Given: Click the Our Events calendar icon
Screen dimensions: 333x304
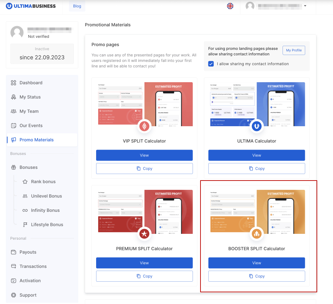Looking at the screenshot, I should click(14, 126).
